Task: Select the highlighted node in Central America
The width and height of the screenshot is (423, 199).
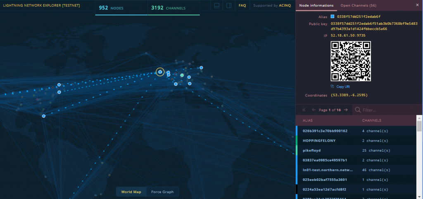Action: tap(44, 116)
